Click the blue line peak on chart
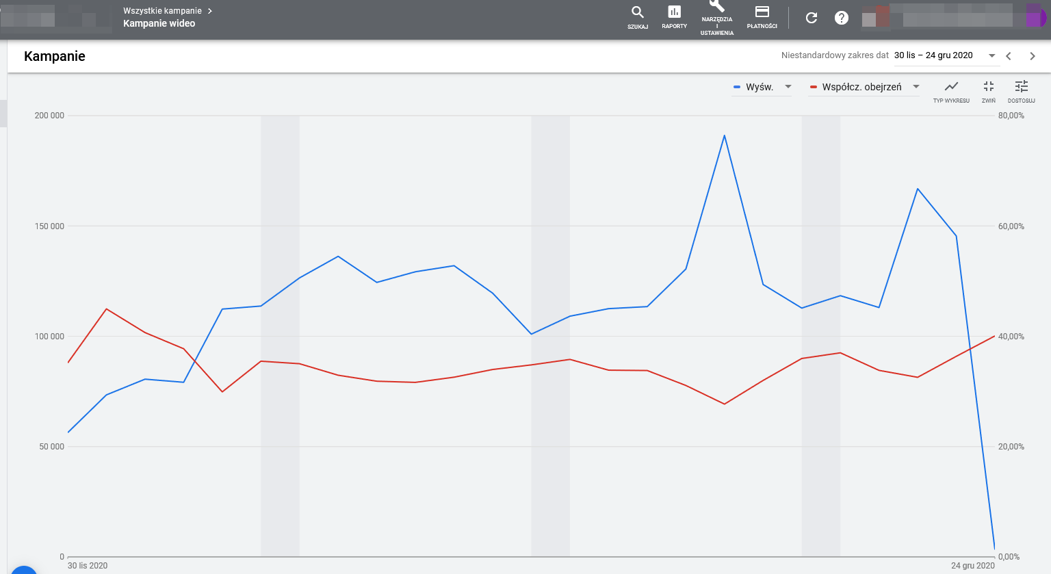Image resolution: width=1051 pixels, height=574 pixels. click(x=725, y=135)
